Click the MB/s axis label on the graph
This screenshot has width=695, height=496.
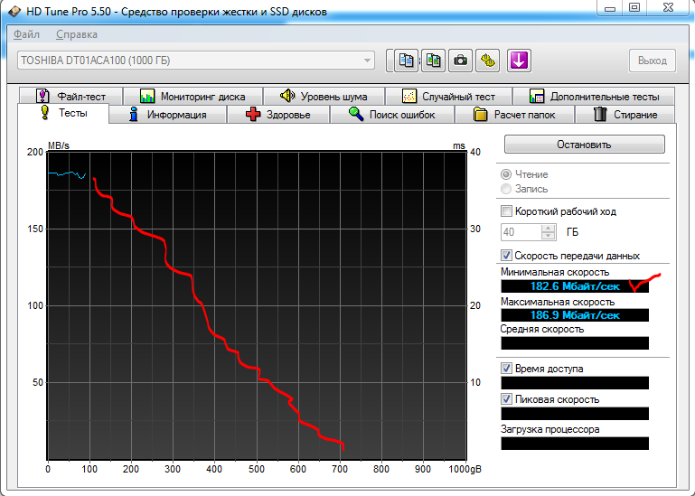[59, 145]
